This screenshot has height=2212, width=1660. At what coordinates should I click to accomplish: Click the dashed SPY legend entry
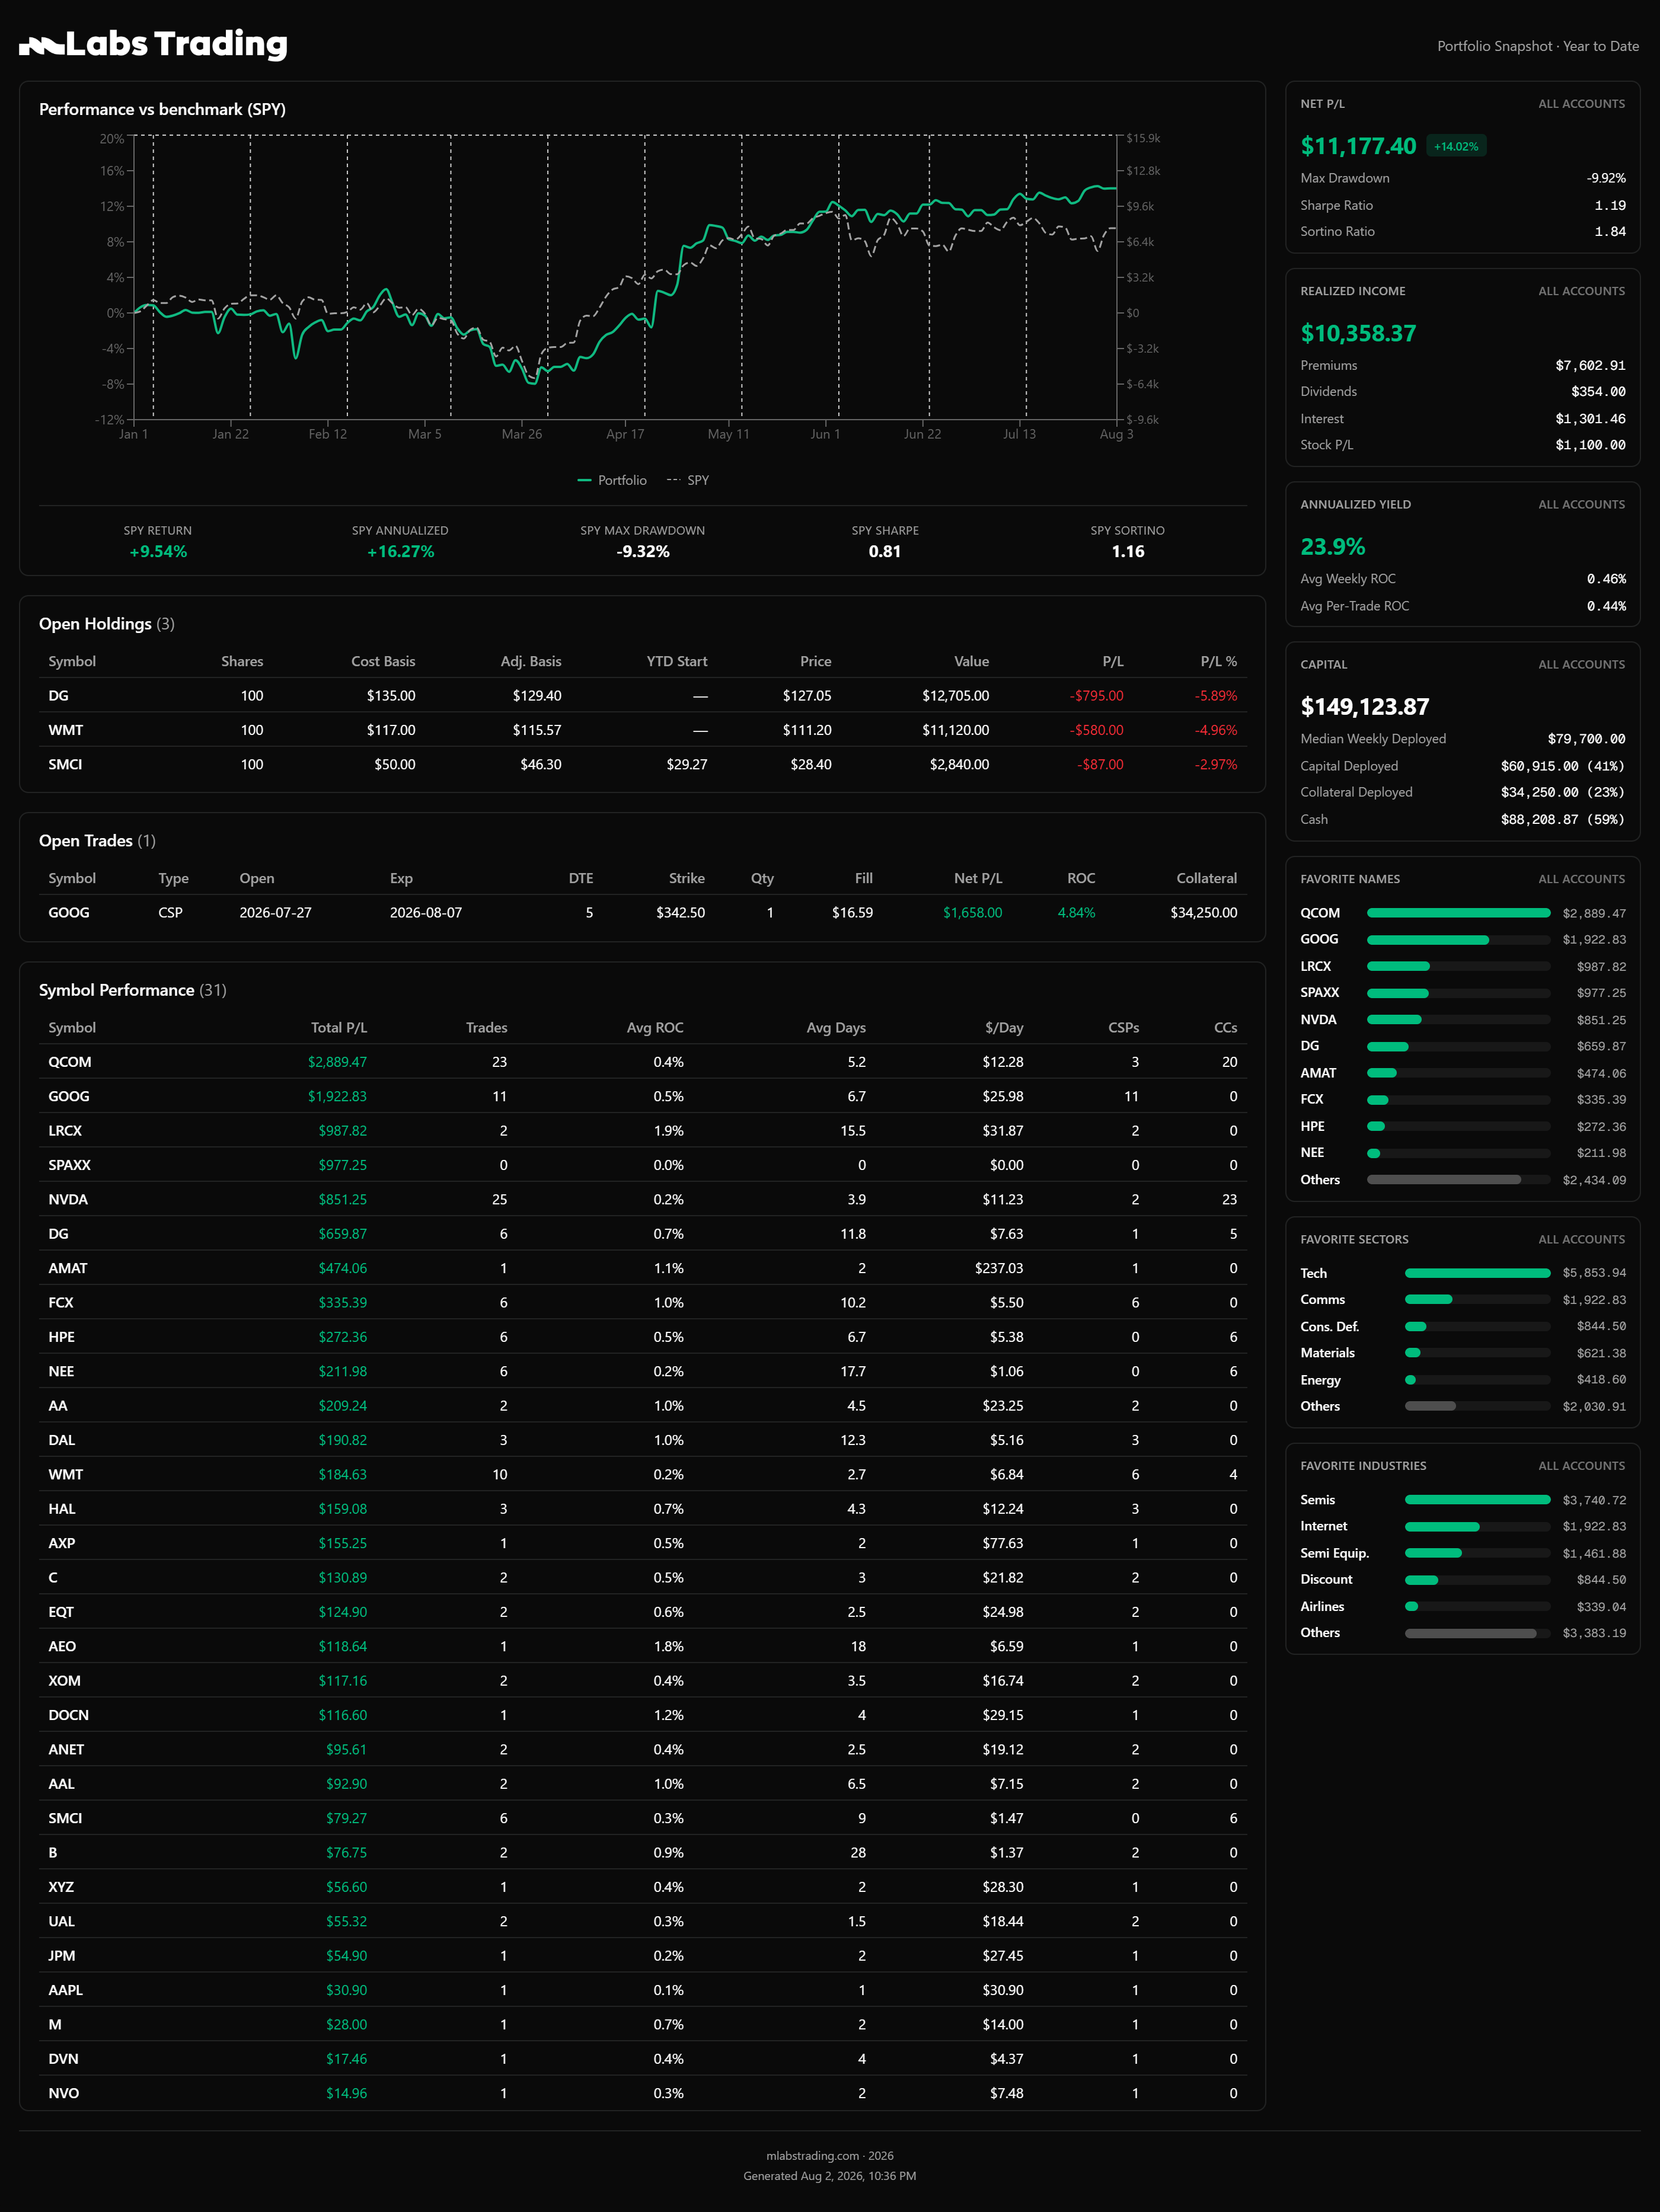coord(688,480)
